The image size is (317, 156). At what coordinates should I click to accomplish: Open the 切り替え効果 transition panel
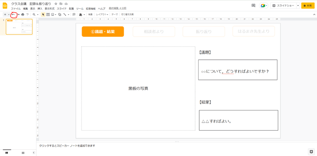pos(127,15)
